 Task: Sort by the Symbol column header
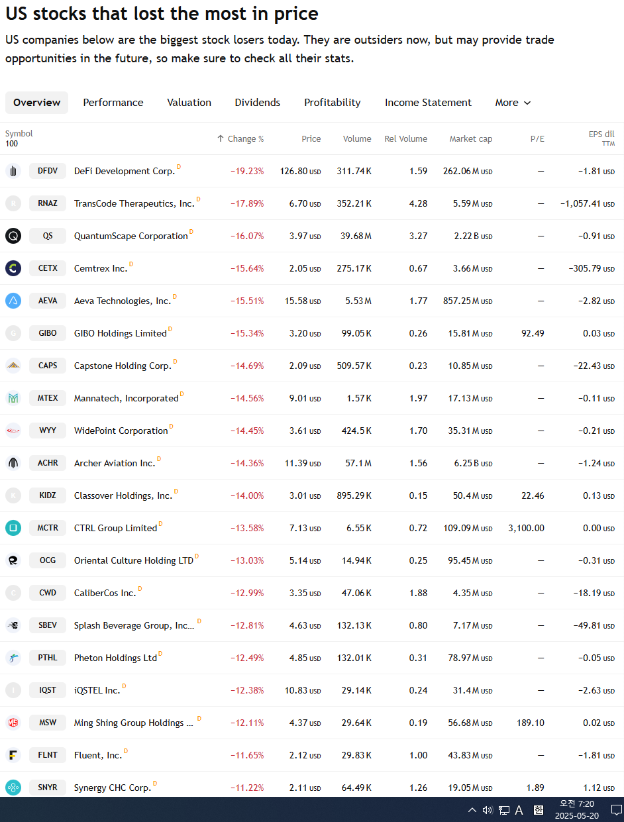(19, 134)
